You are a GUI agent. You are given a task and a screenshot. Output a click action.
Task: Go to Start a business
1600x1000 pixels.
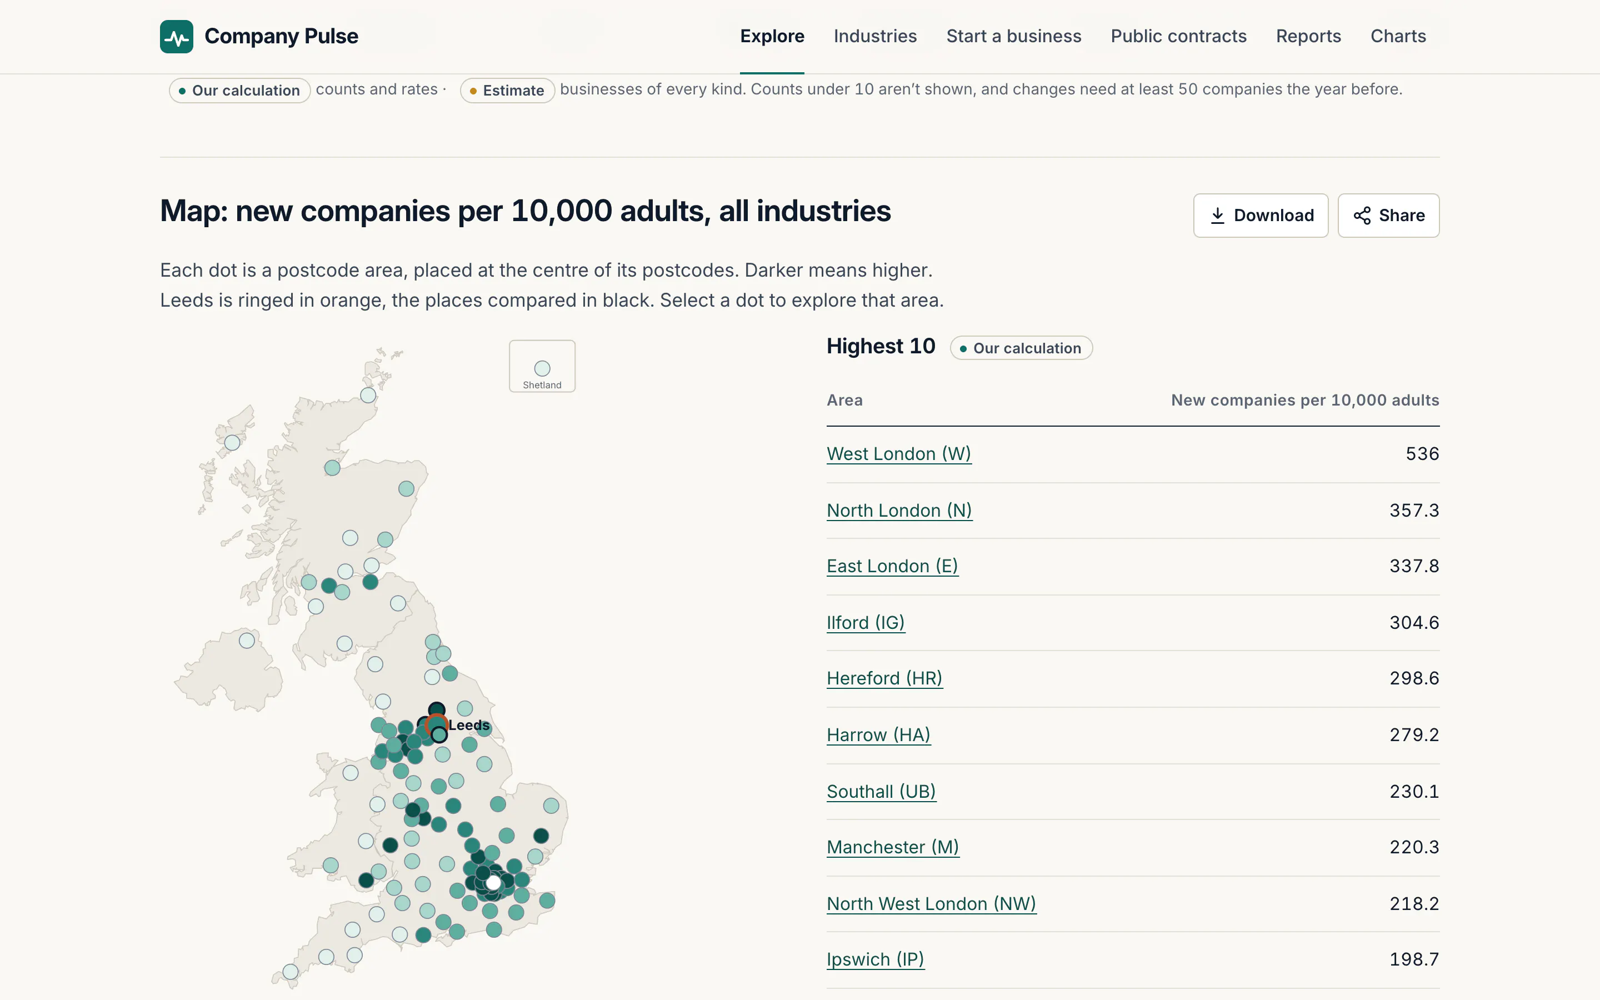[1013, 36]
